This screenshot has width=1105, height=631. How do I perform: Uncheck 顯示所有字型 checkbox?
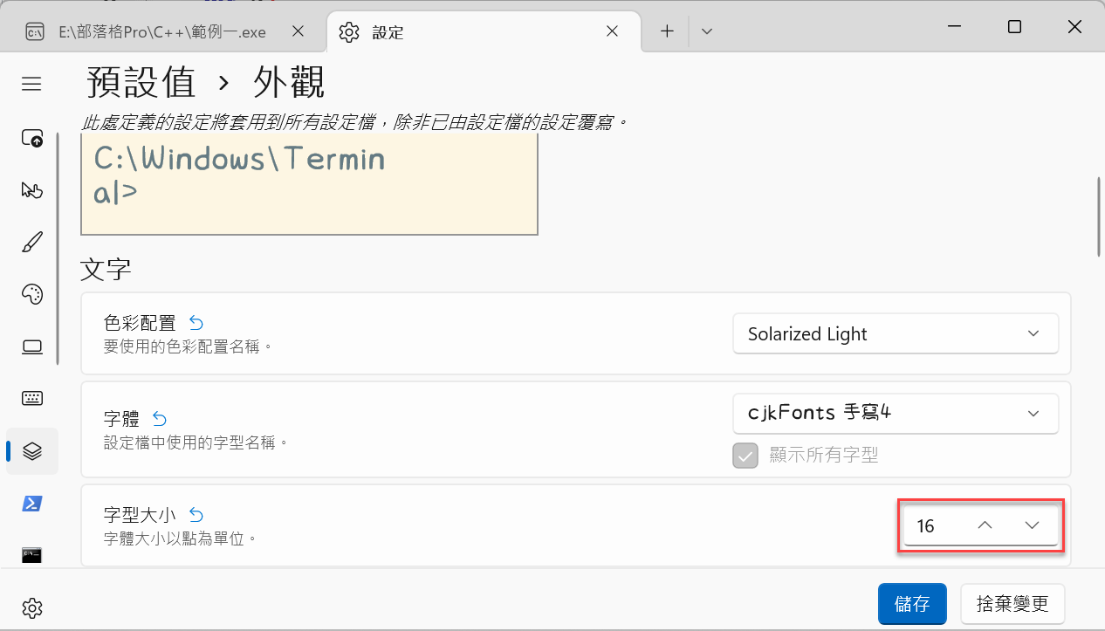point(745,455)
